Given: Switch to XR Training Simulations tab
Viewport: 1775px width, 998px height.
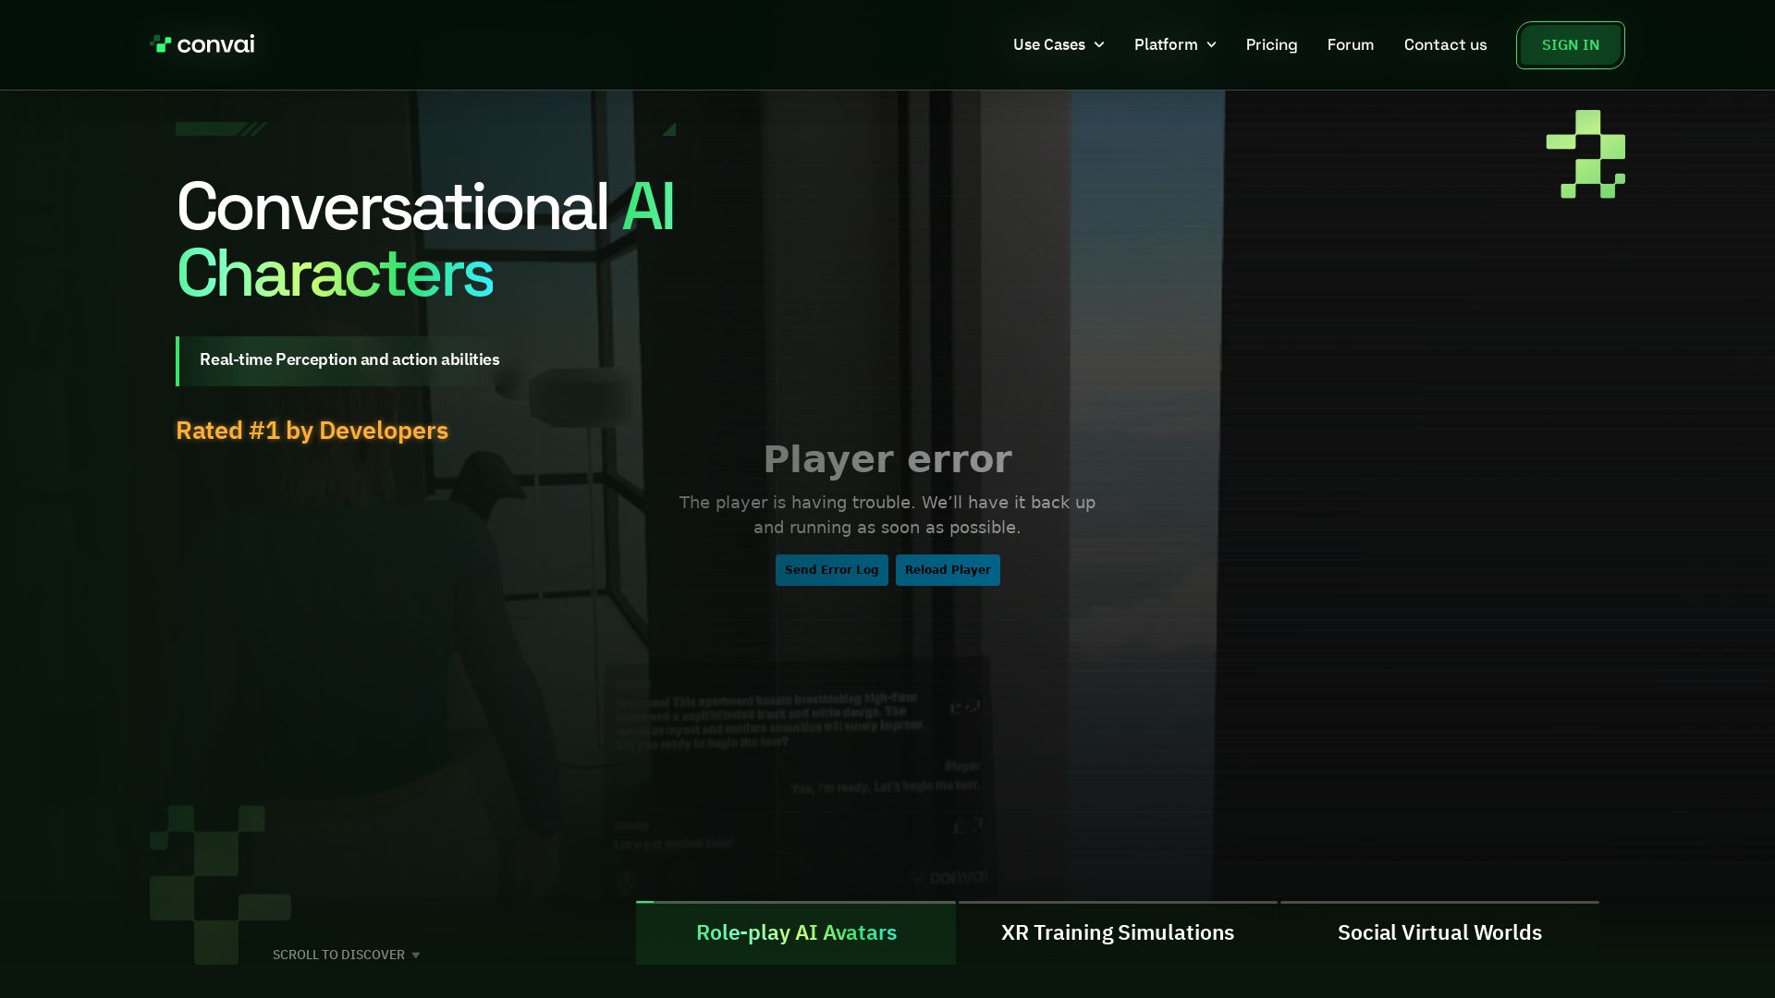Looking at the screenshot, I should (1118, 932).
